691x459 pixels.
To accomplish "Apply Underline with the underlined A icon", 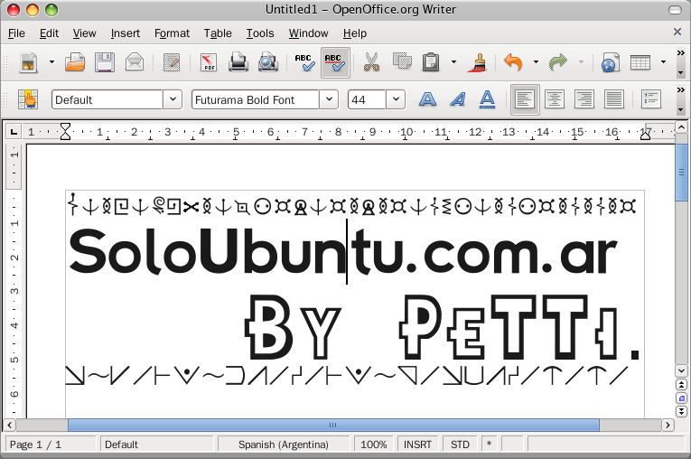I will pos(487,99).
